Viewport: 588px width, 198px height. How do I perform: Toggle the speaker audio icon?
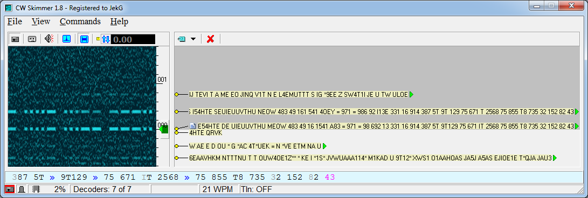point(49,39)
